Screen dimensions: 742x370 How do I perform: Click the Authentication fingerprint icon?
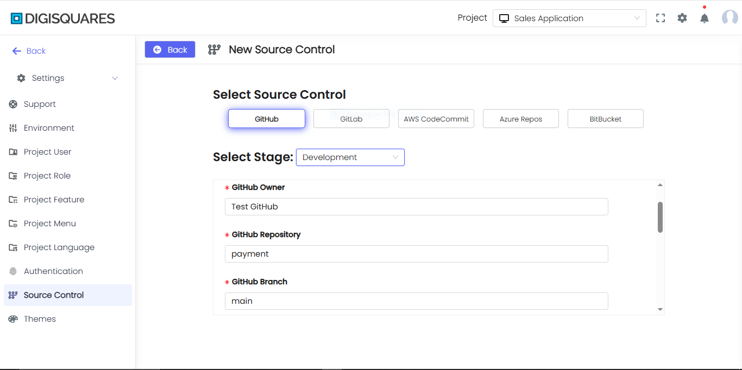13,271
